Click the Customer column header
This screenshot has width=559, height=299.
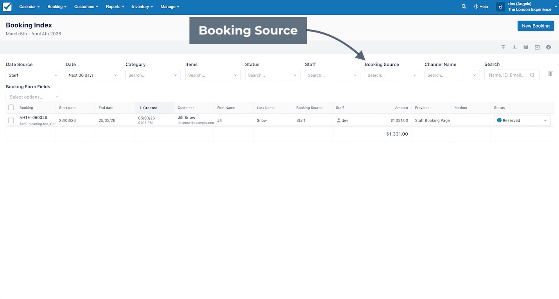click(194, 107)
